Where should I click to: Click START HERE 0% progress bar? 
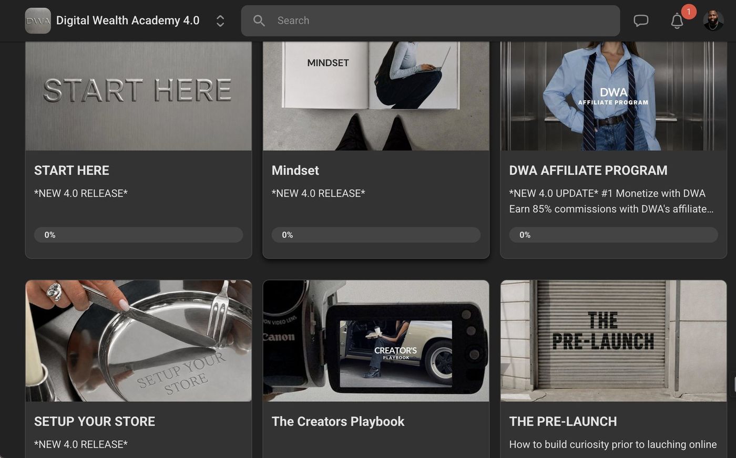(138, 235)
